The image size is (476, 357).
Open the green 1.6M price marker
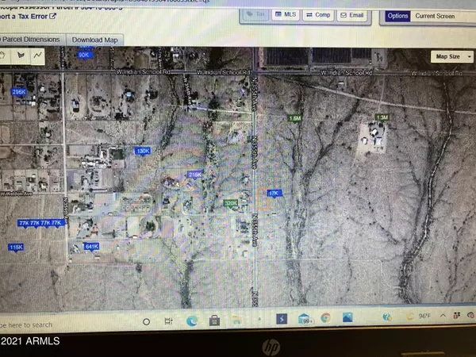tap(295, 118)
